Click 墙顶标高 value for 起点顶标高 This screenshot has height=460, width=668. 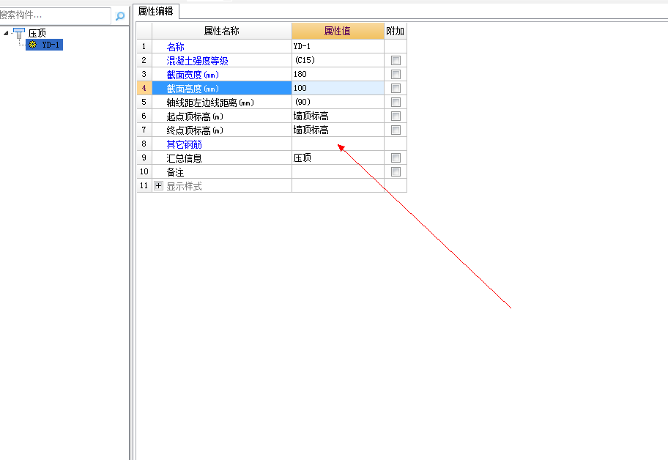[x=338, y=116]
